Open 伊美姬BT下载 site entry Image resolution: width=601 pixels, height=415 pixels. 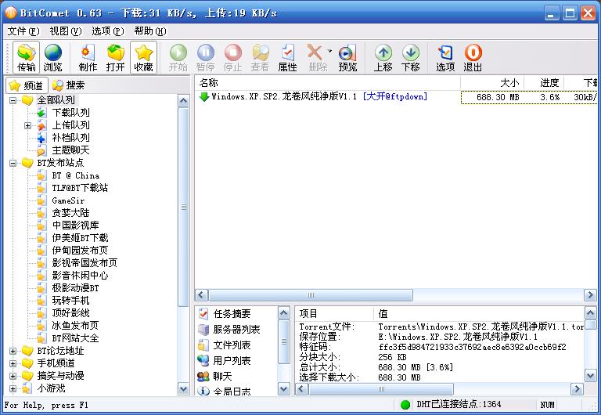tap(80, 238)
